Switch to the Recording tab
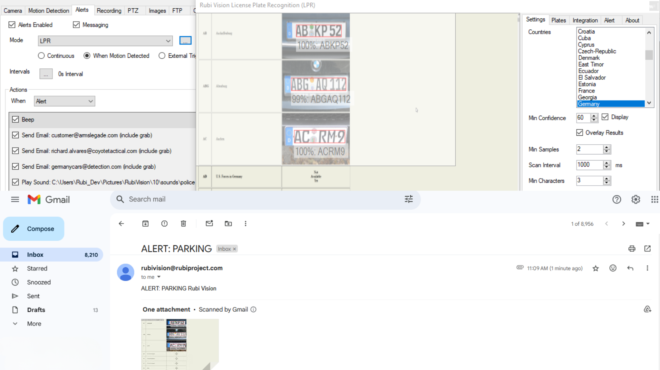Screen dimensions: 660x370 click(109, 11)
